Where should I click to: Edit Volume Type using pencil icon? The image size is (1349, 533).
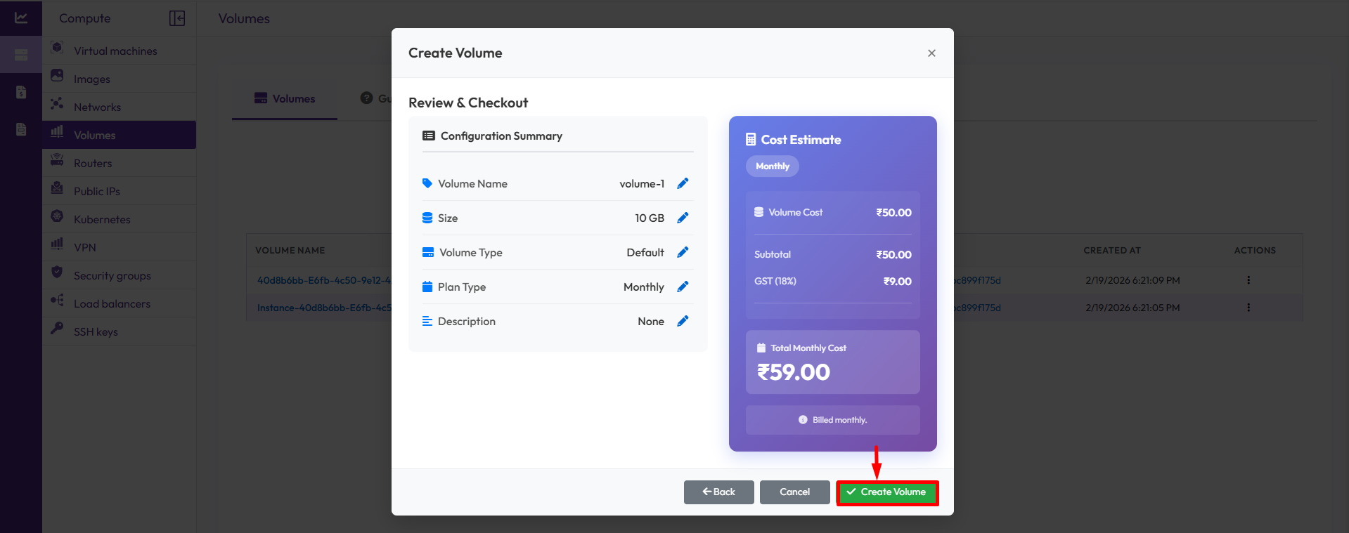(x=682, y=252)
